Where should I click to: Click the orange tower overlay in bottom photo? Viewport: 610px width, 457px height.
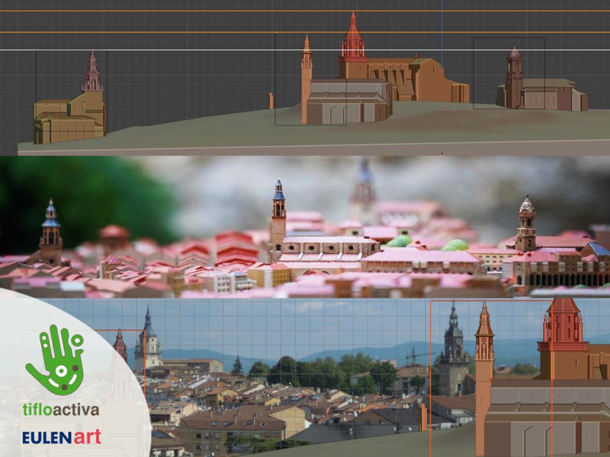pyautogui.click(x=484, y=362)
